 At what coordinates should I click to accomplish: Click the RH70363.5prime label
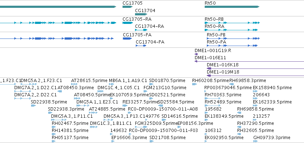point(223,95)
